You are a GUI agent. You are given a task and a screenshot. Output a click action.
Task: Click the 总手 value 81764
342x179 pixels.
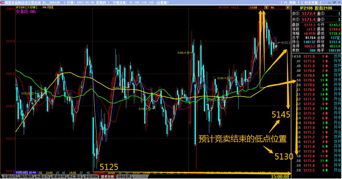click(310, 38)
